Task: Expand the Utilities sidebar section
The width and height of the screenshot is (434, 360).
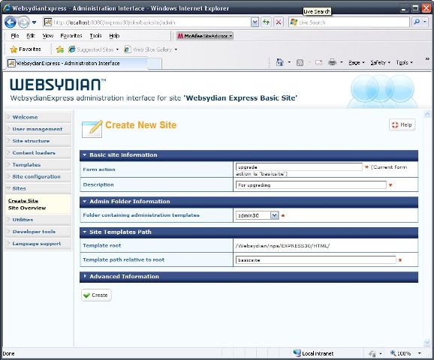Action: click(x=38, y=220)
